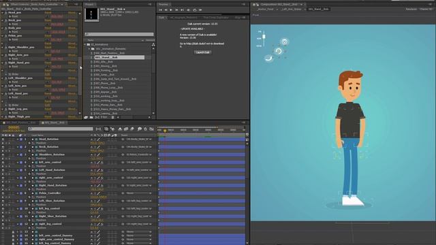Play the composition in Preview panel
The height and width of the screenshot is (245, 436).
[x=171, y=10]
